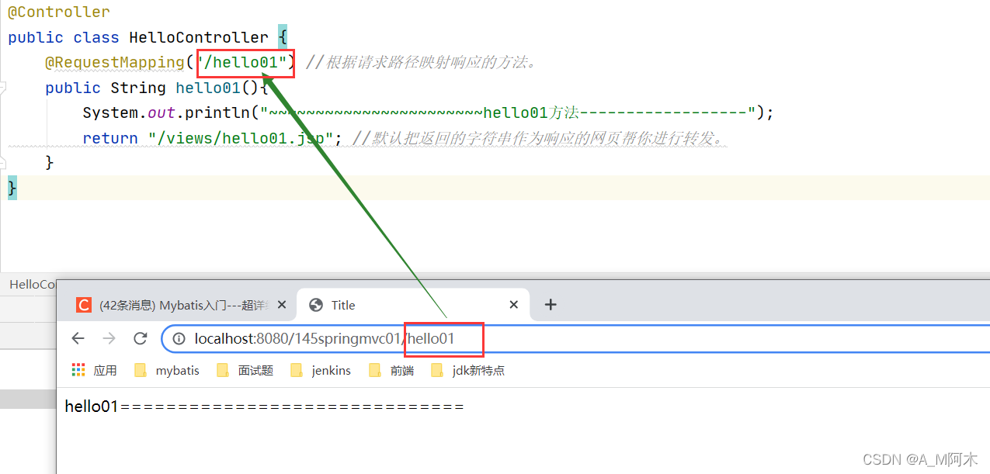Viewport: 990px width, 474px height.
Task: Click the hello01() method name
Action: point(208,88)
